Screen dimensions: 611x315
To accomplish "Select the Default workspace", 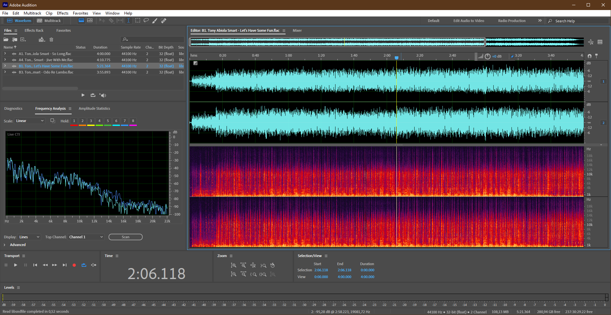I will 433,21.
